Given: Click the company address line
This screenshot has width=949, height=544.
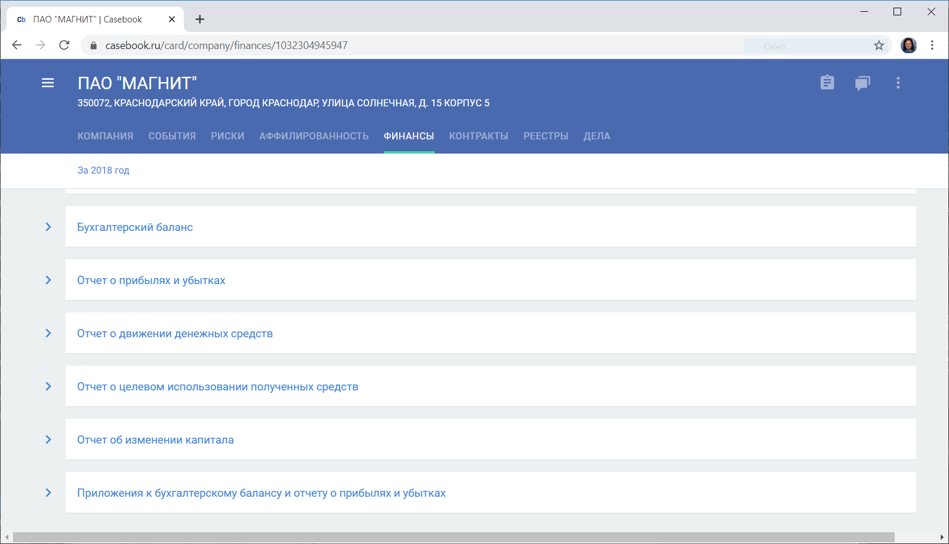Looking at the screenshot, I should (x=283, y=103).
